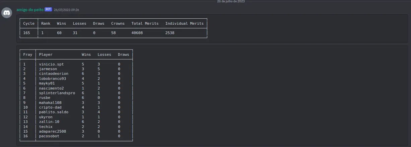The width and height of the screenshot is (411, 147).
Task: Click player name cintaodeorion
Action: point(54,73)
